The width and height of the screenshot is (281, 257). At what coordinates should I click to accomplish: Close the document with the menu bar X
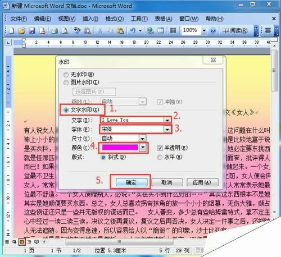[274, 19]
